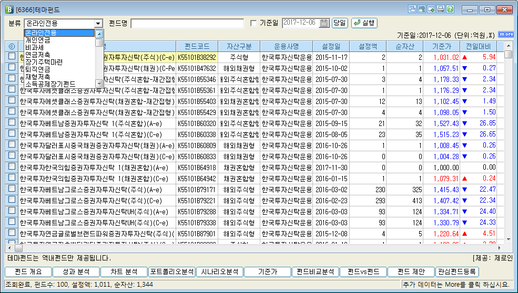
Task: Click the printer icon in title bar
Action: tap(441, 9)
